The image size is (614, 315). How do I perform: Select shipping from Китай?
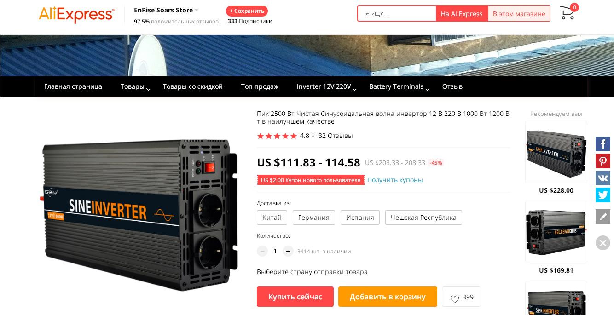coord(272,218)
